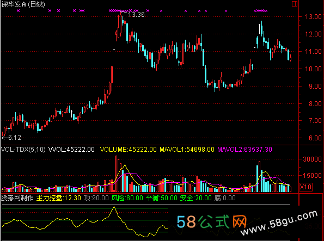The width and height of the screenshot is (324, 241).
Task: Click the peak of the yellow control line
Action: tap(114, 207)
